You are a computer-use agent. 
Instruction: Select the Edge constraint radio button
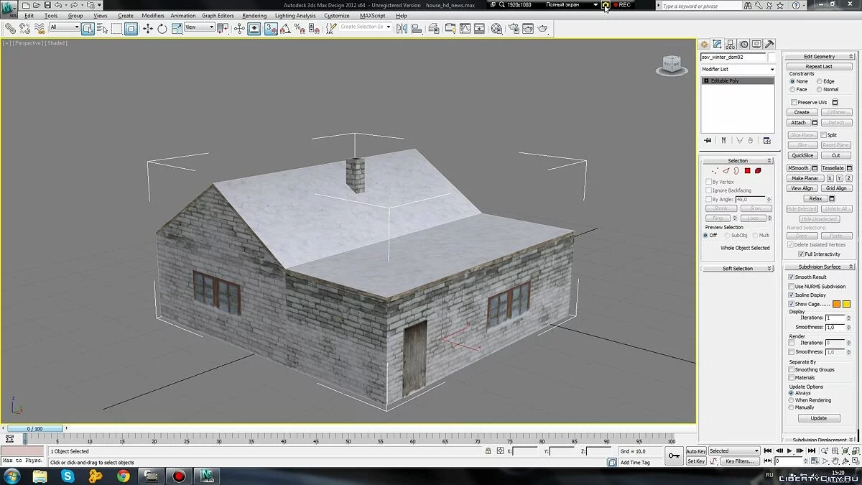pos(820,81)
